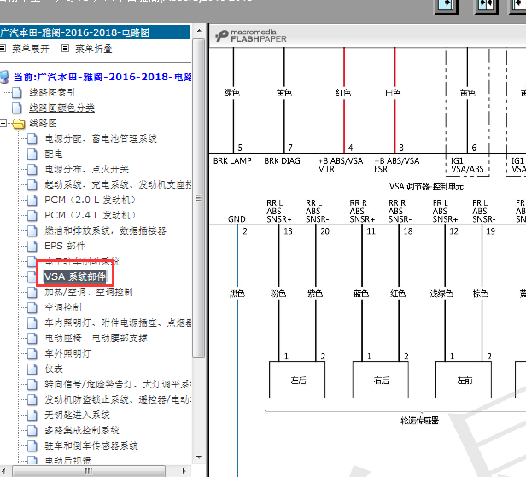Open the 线路图颜色分类 link
Viewport: 526px width, 477px height.
(x=61, y=108)
